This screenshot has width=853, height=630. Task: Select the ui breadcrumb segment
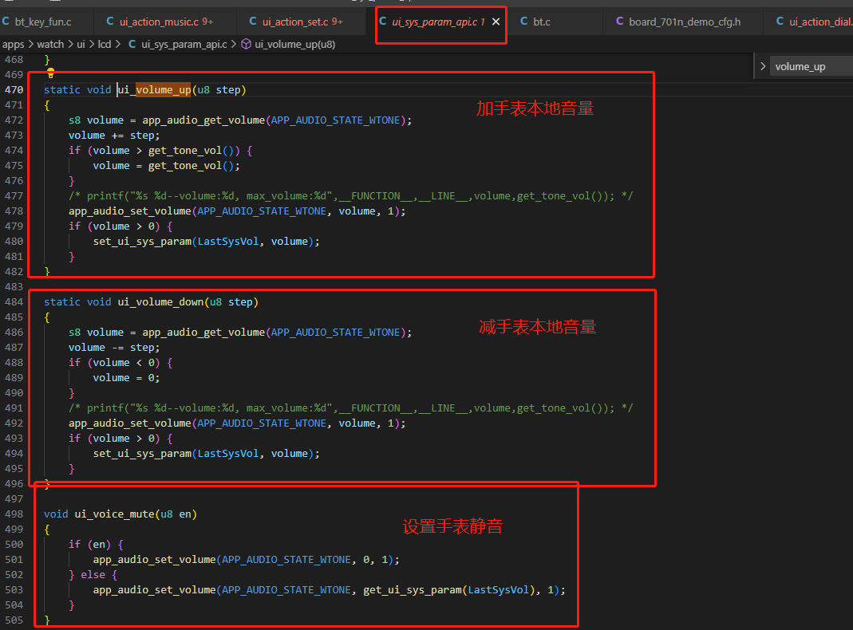81,45
